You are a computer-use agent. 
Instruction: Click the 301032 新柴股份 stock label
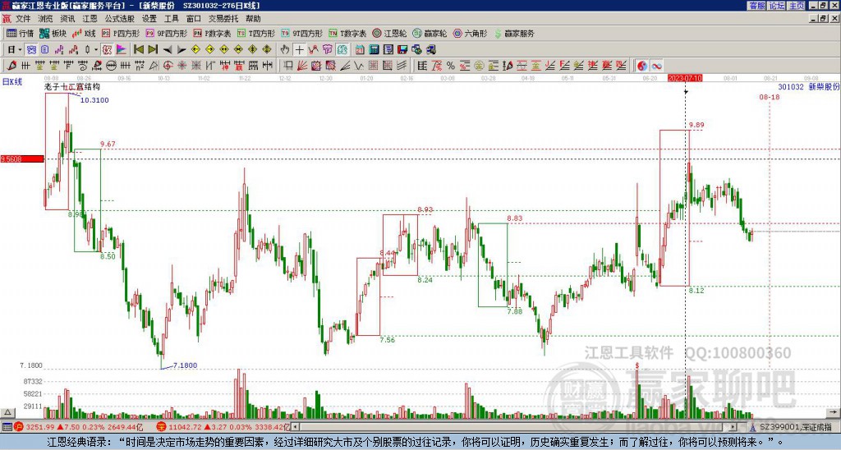(x=809, y=87)
